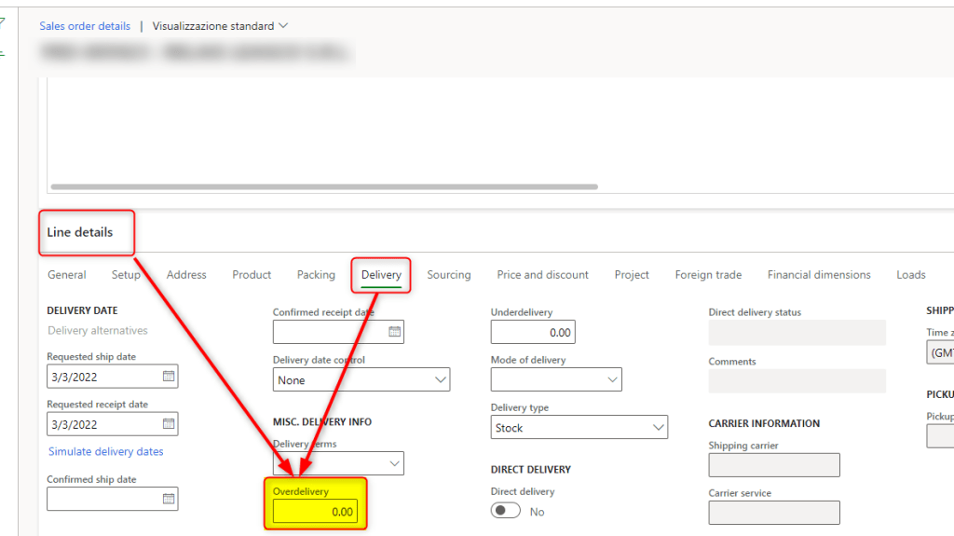Open calendar picker for Confirmed ship date
The width and height of the screenshot is (954, 536).
168,499
